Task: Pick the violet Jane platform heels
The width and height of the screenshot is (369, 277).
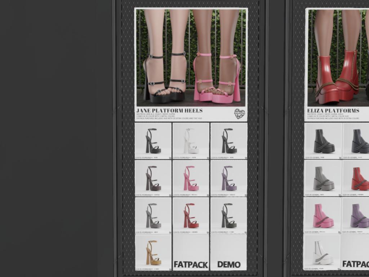Action: 229,178
